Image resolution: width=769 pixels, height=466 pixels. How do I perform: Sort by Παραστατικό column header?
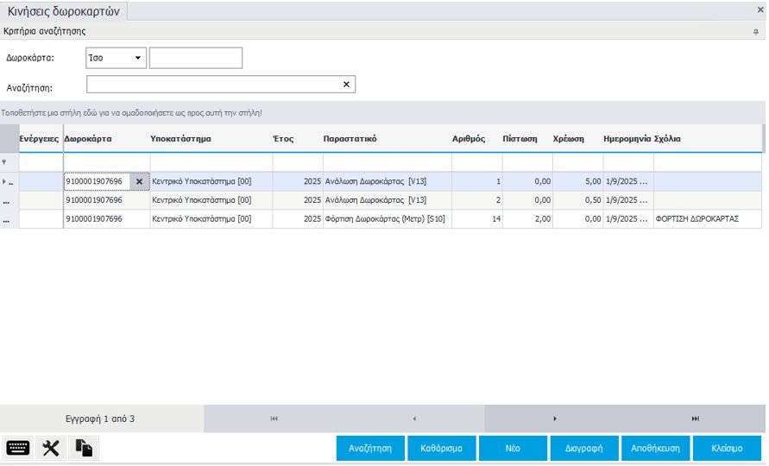pos(350,139)
